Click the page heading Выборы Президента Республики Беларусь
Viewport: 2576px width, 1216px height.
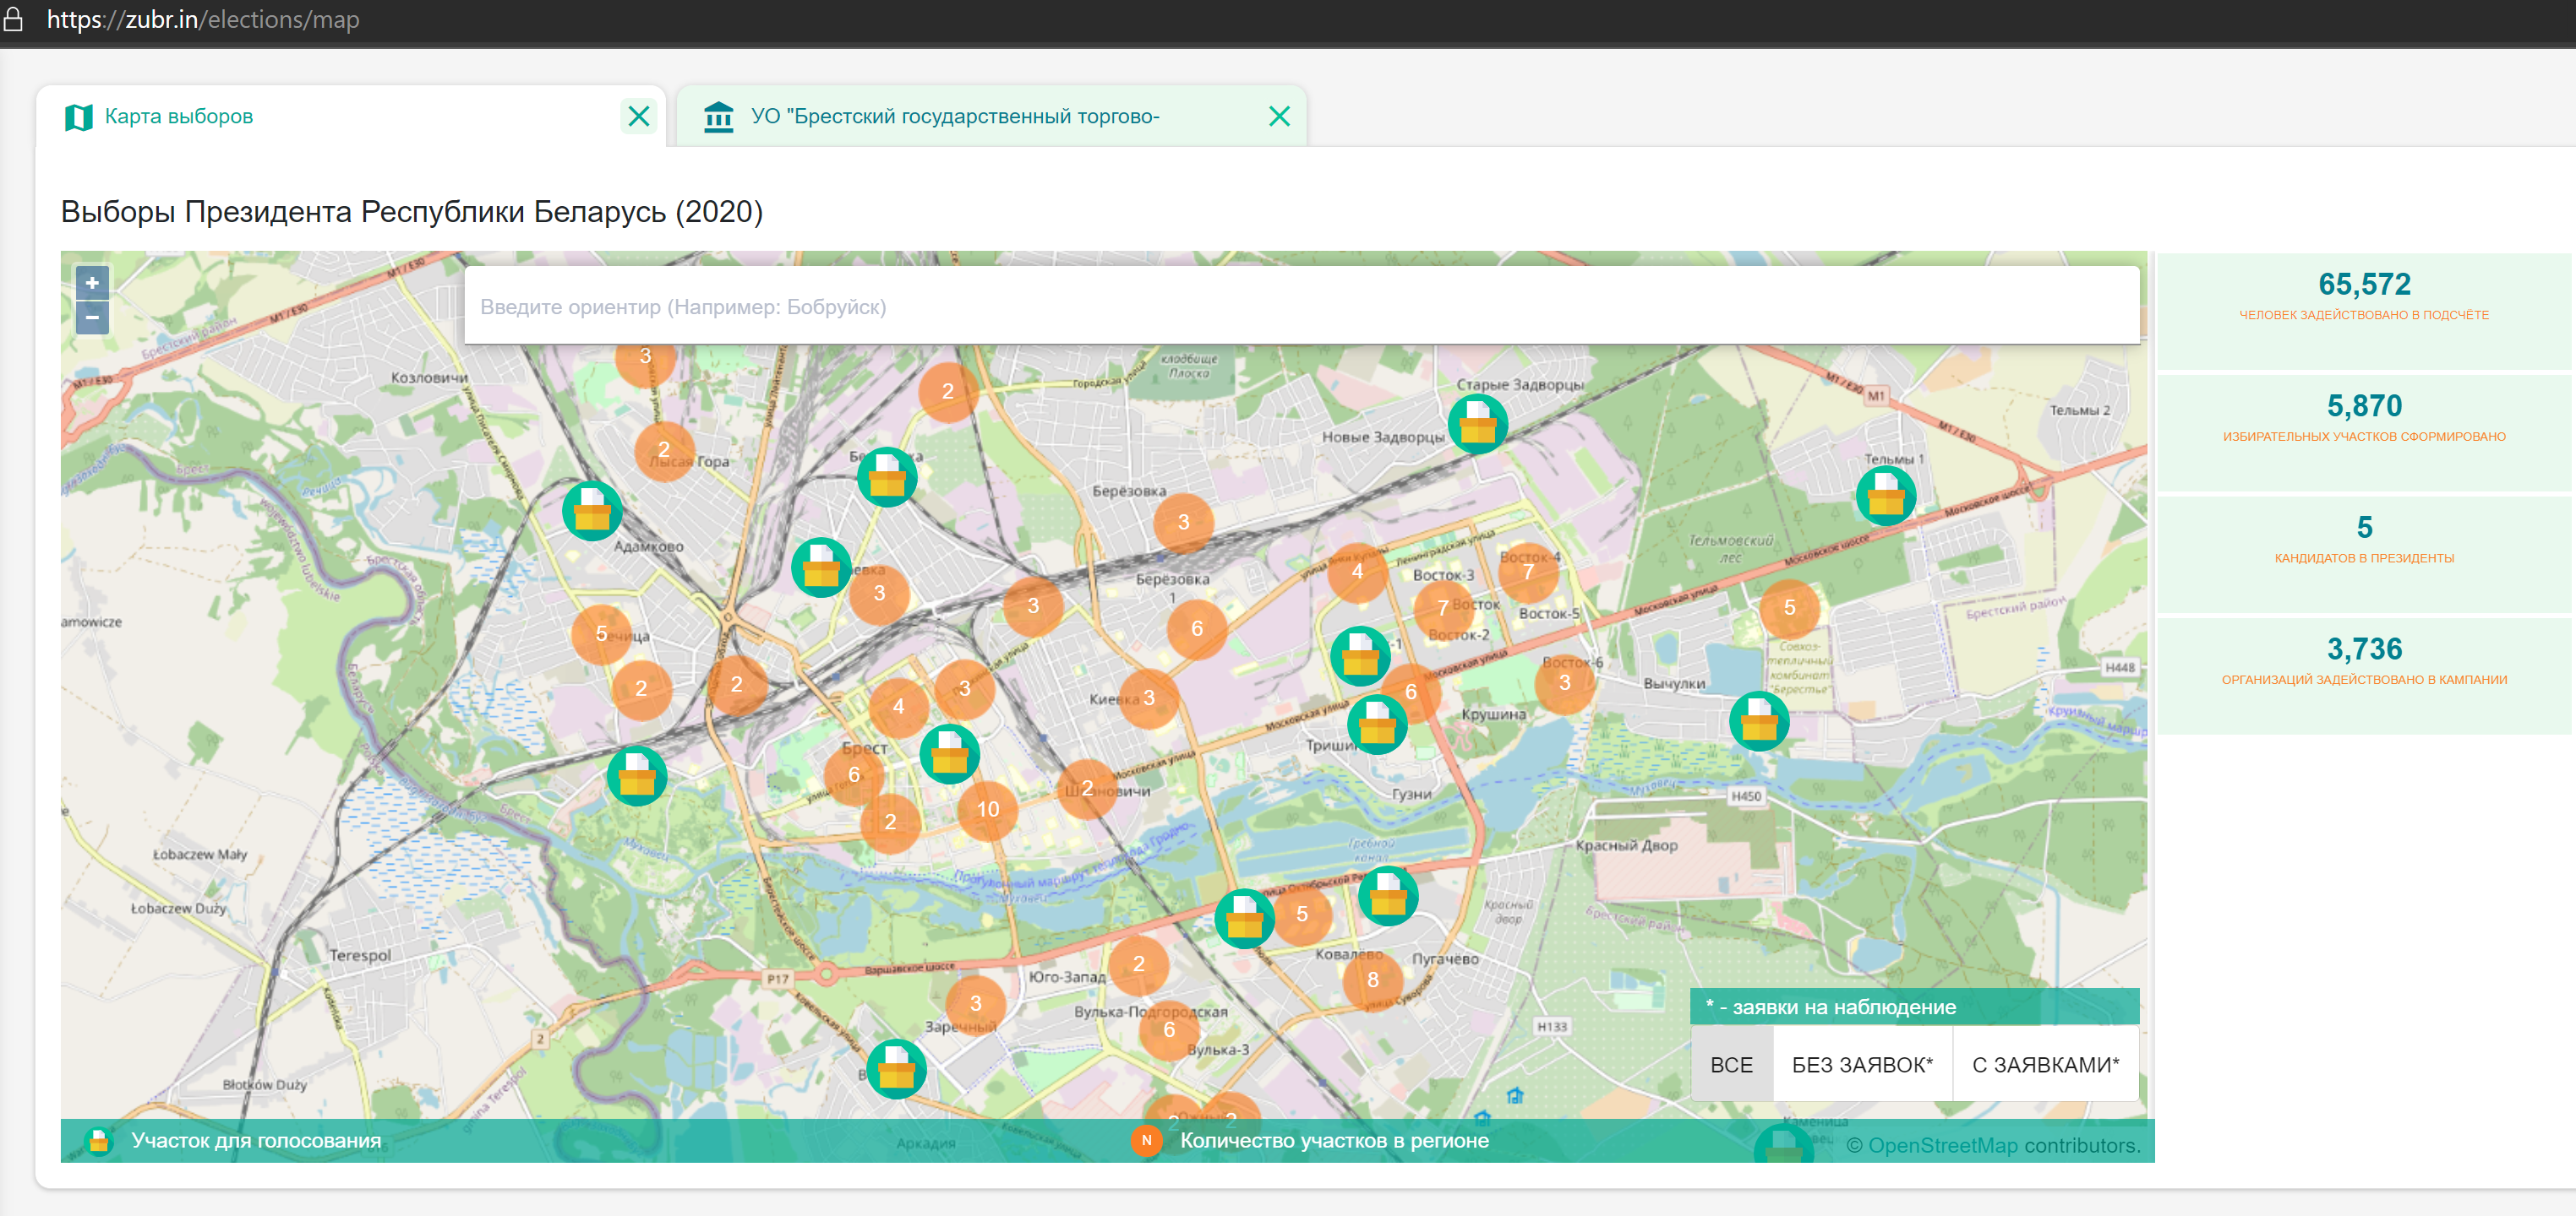[411, 212]
